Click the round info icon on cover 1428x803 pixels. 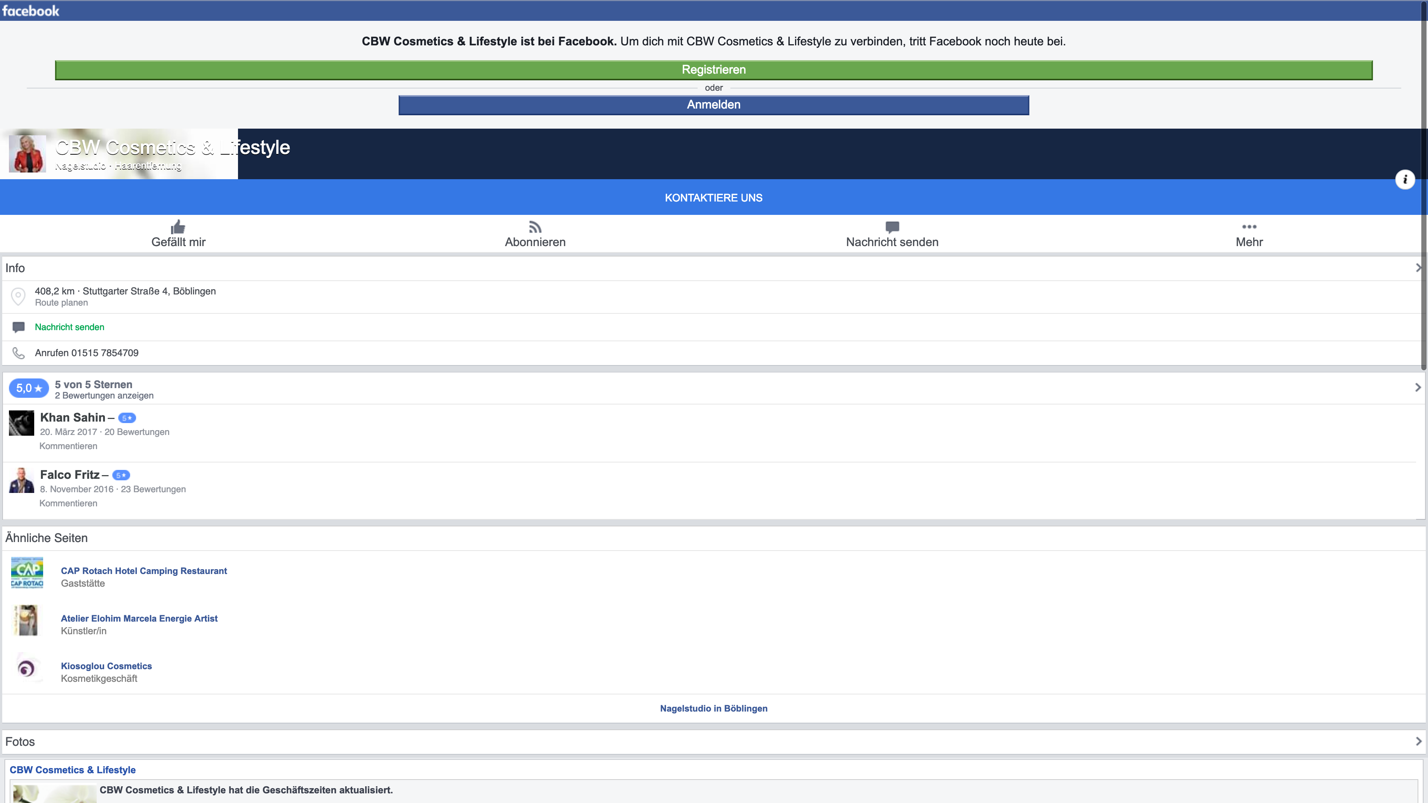[x=1405, y=180]
